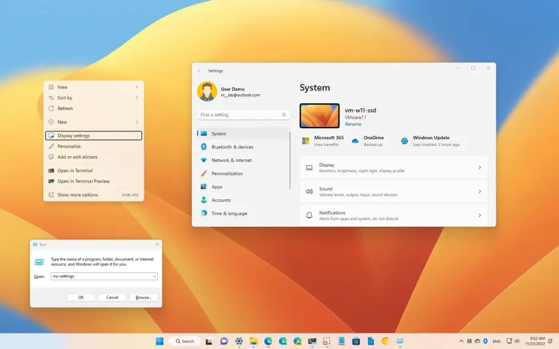Viewport: 559px width, 349px height.
Task: Open the volume icon in system tray
Action: pos(517,341)
